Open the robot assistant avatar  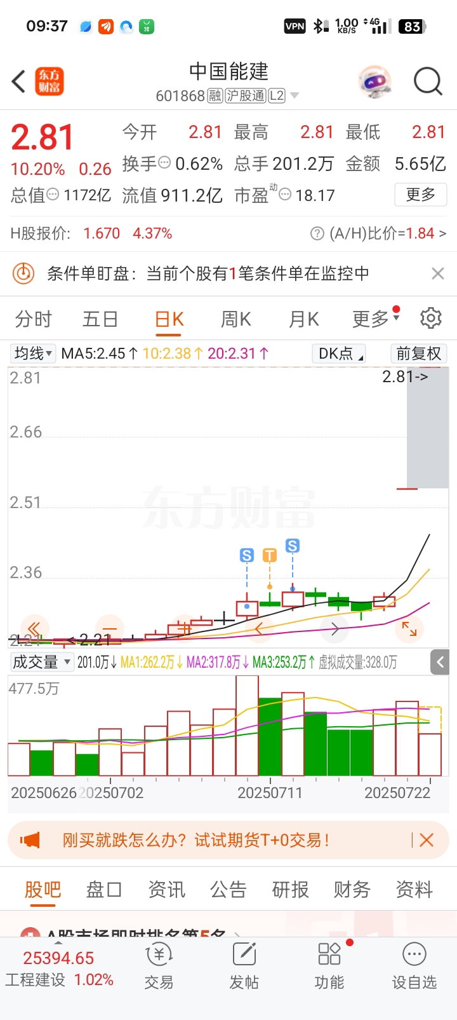point(375,81)
